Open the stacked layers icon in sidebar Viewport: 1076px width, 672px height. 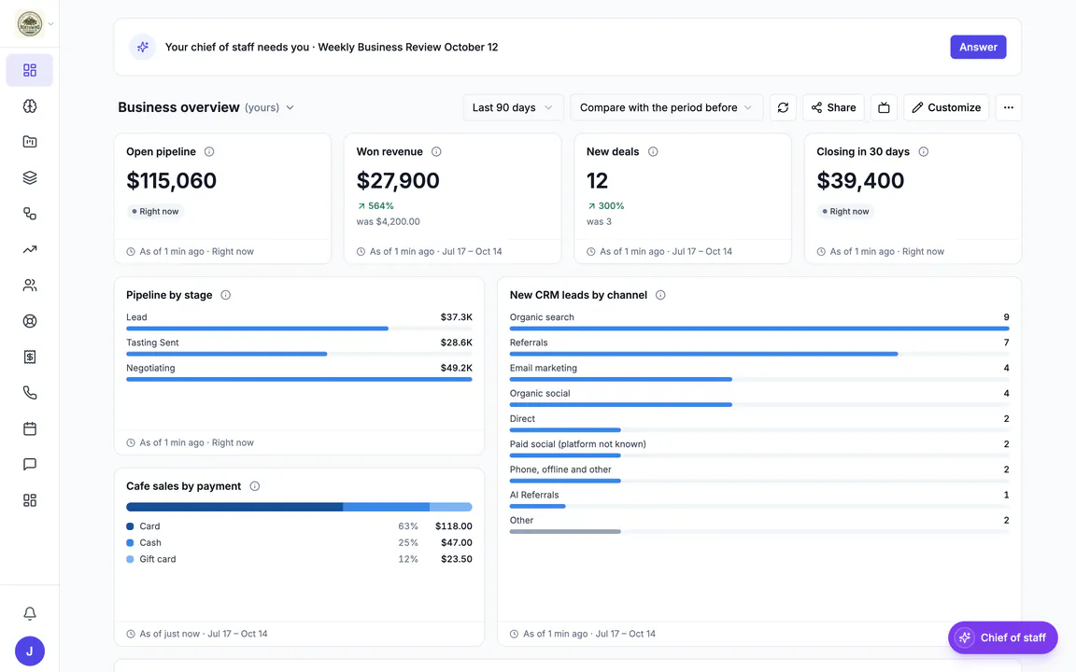pos(30,177)
